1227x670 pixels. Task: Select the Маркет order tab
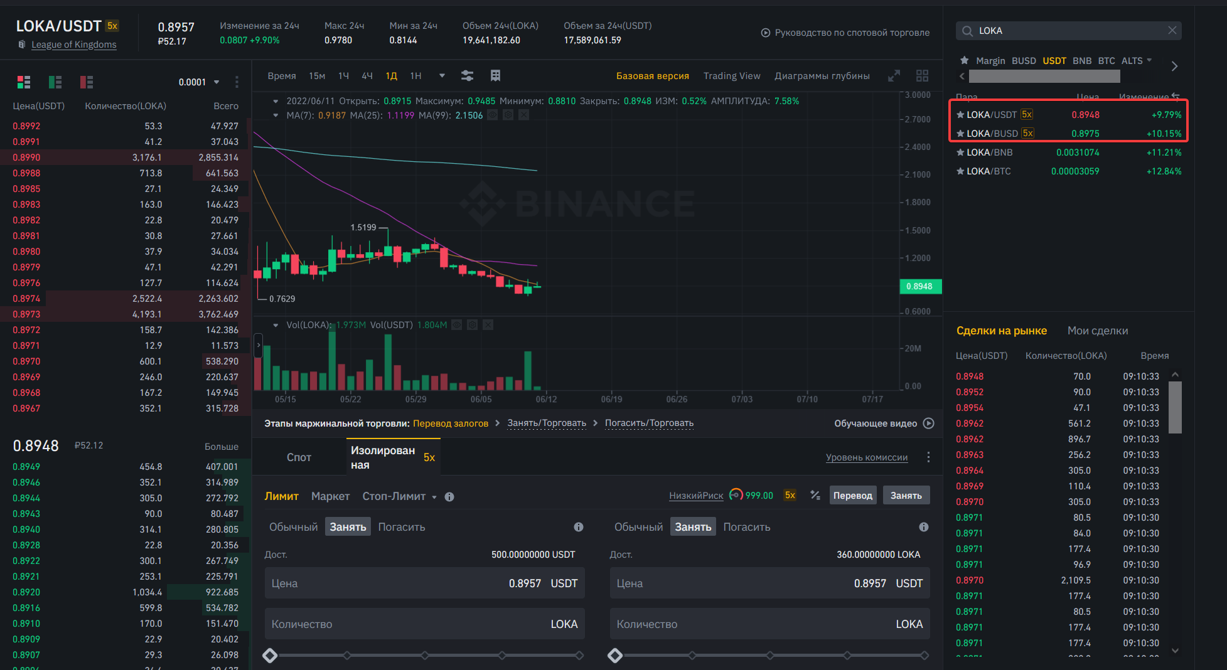(330, 496)
